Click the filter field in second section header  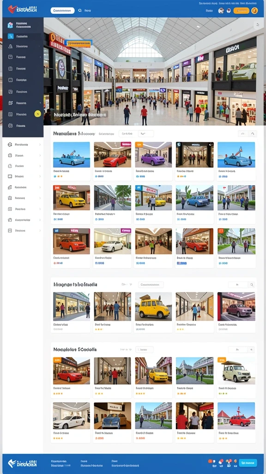(151, 285)
